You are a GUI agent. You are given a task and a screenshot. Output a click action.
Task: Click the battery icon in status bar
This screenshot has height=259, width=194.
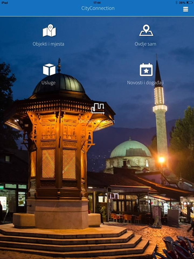tap(190, 3)
